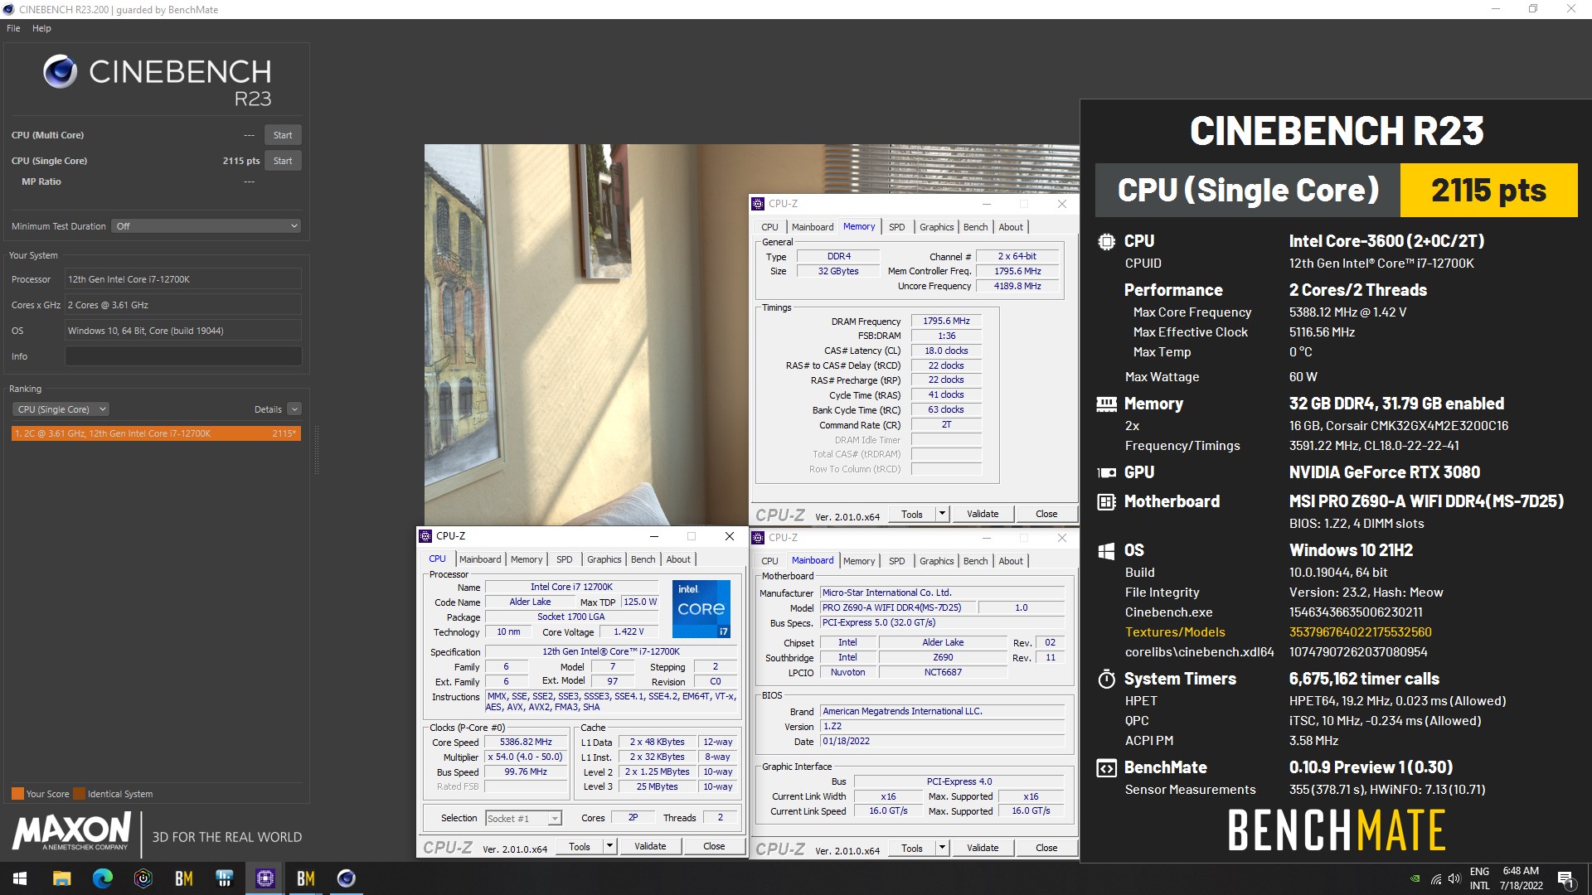Open the first BM BenchMate taskbar icon
The image size is (1592, 895).
[183, 878]
